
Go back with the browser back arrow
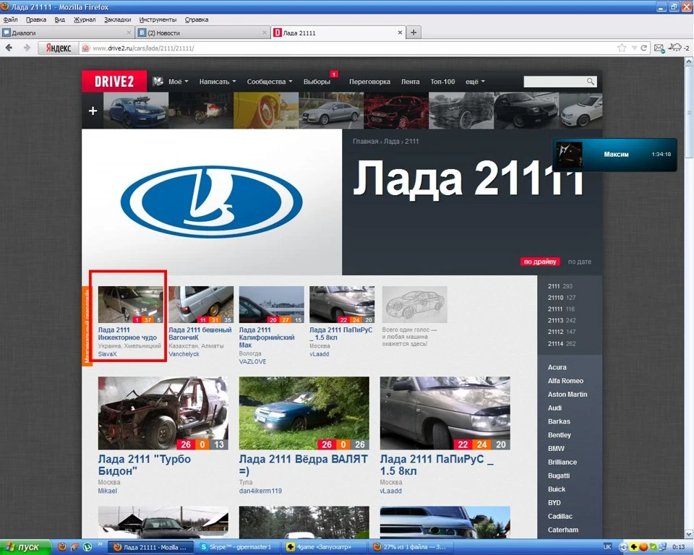click(9, 48)
